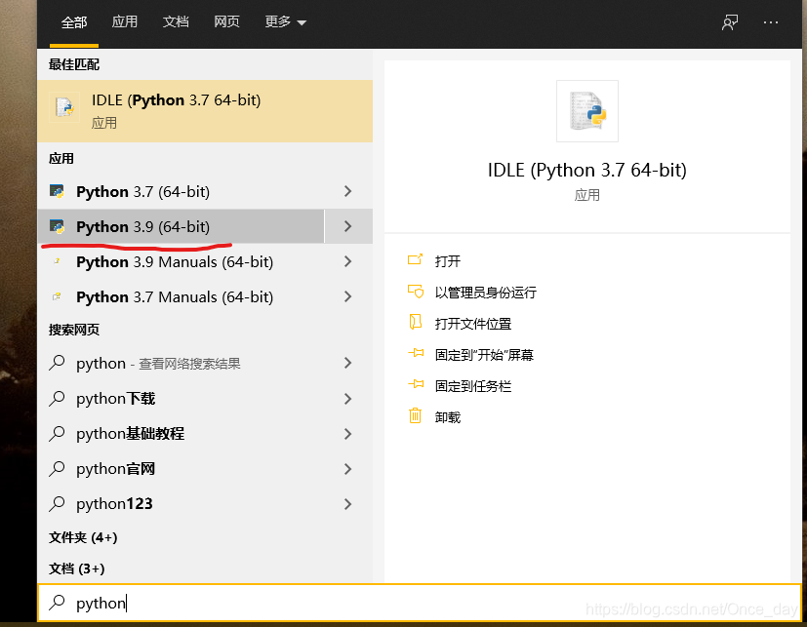Viewport: 807px width, 627px height.
Task: Select Python 3.9 Manuals (64-bit) result
Action: pos(182,261)
